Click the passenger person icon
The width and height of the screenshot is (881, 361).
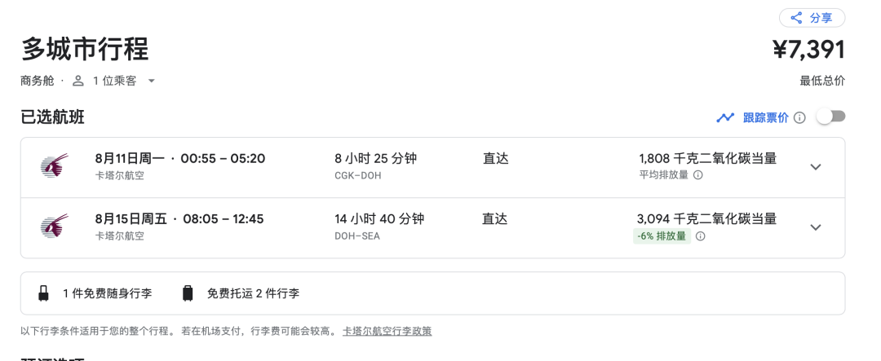click(x=78, y=81)
